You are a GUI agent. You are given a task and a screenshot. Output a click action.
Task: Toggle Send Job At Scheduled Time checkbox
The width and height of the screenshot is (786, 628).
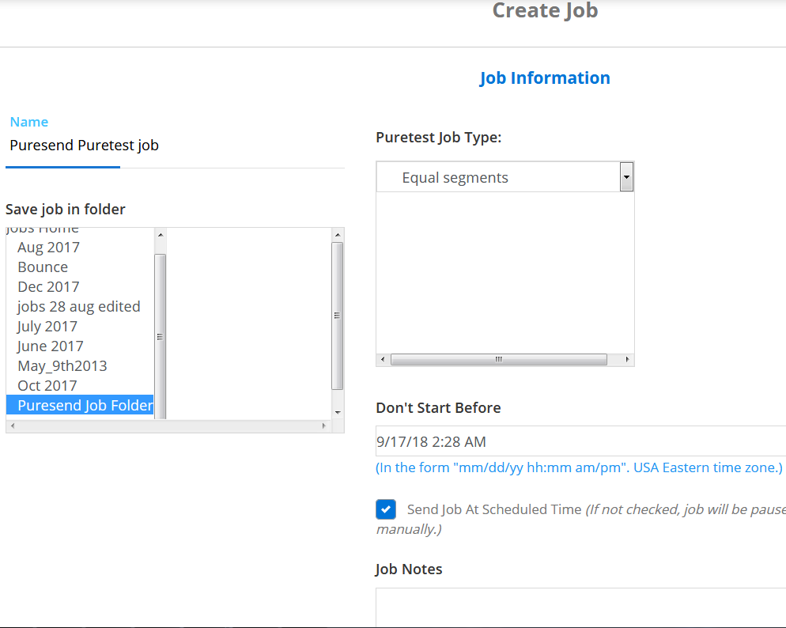pos(385,509)
